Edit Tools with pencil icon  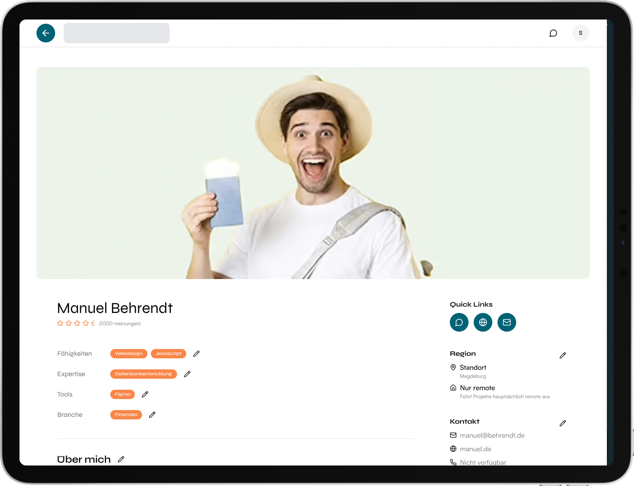145,394
